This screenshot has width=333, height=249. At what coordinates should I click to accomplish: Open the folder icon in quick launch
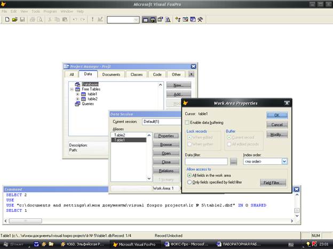(x=51, y=244)
